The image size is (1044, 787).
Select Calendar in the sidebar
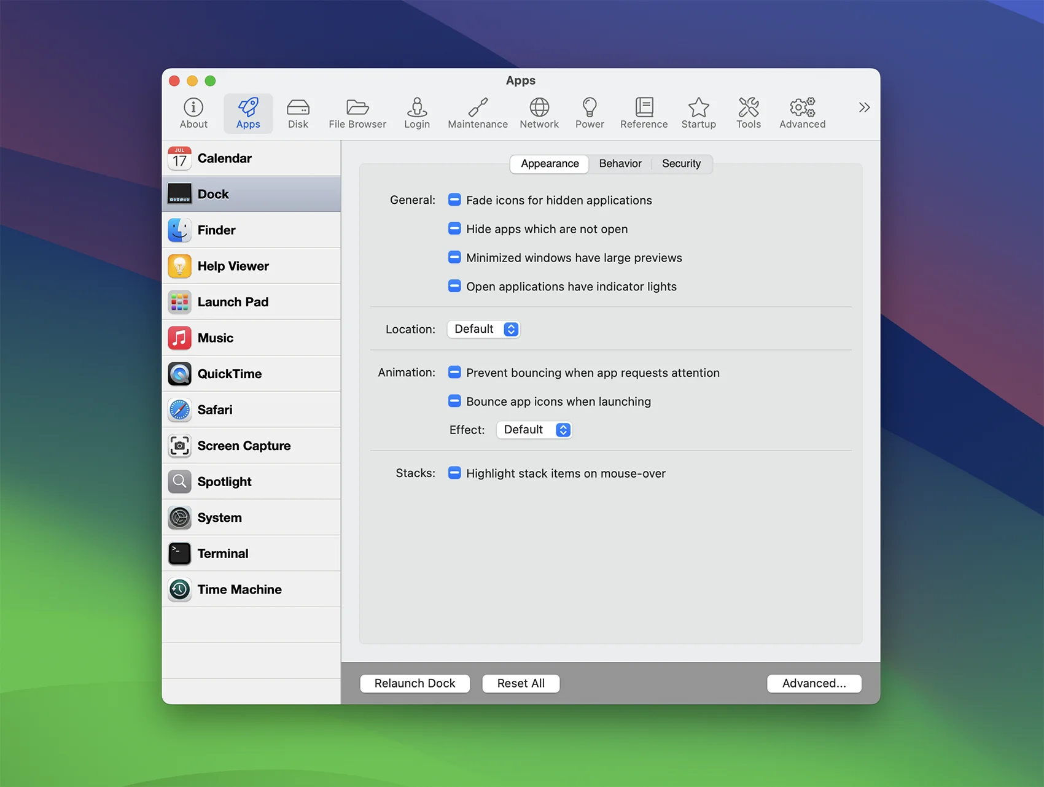251,158
